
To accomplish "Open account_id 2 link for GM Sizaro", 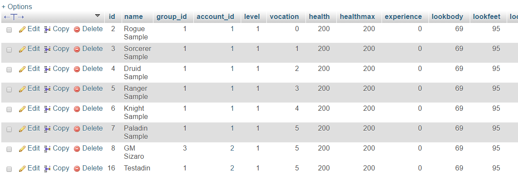I will point(232,148).
